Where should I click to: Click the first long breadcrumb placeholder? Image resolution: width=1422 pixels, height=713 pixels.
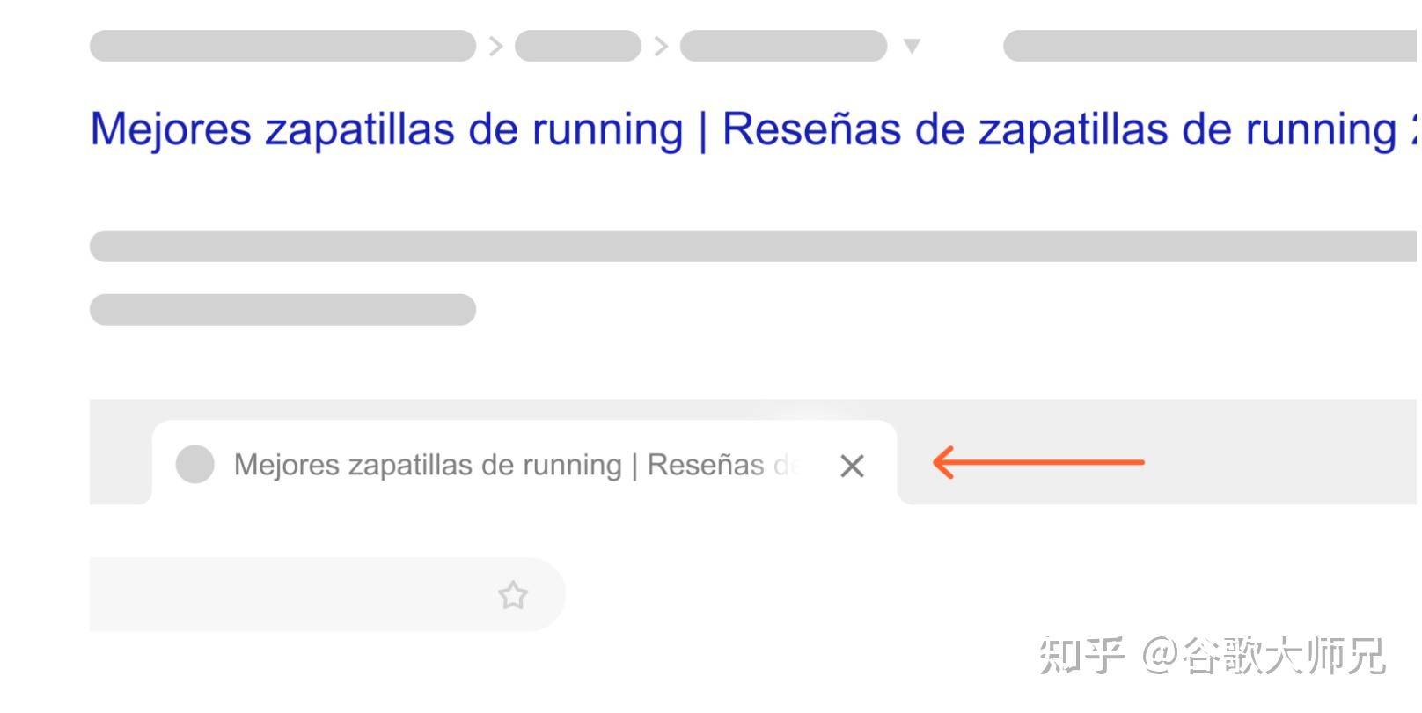282,46
